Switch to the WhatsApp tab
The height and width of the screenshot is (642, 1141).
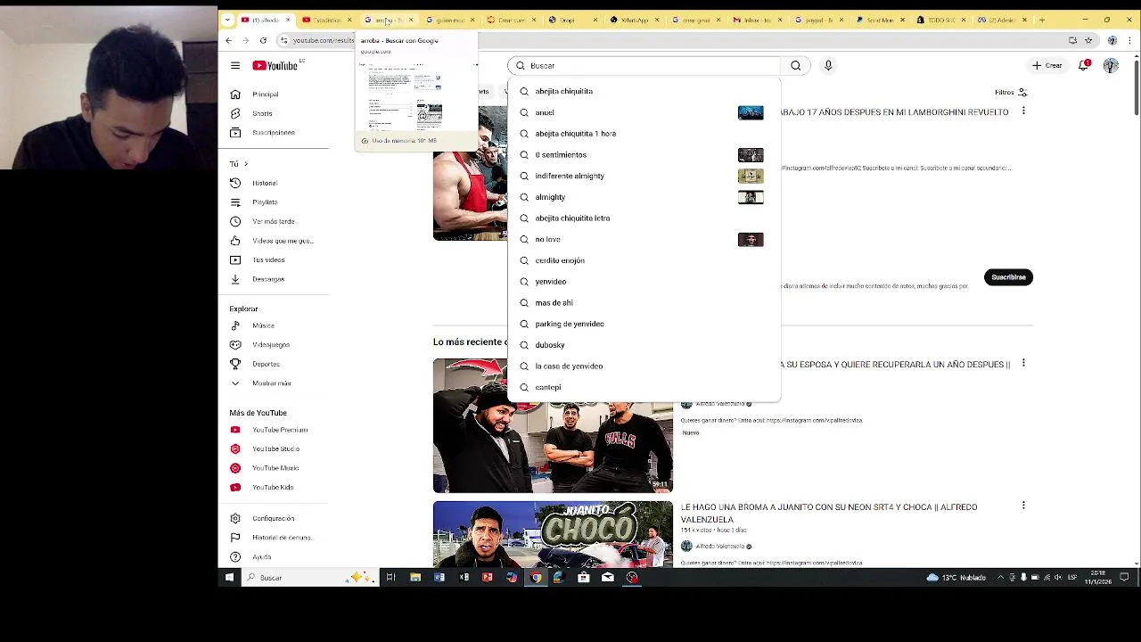tap(635, 20)
